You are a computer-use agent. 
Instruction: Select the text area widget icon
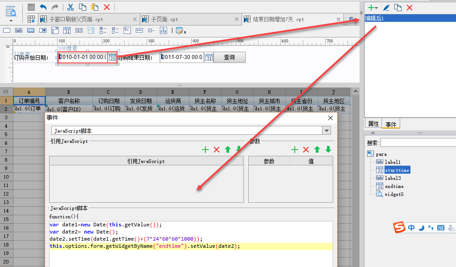(x=127, y=30)
